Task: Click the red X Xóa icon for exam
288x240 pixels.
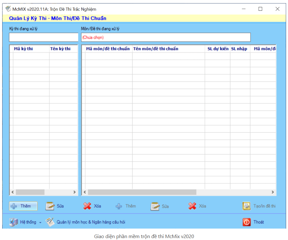Action: coord(87,206)
